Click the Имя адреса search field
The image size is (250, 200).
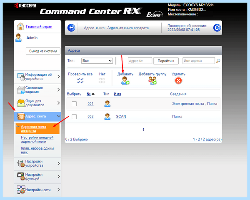[x=199, y=61]
